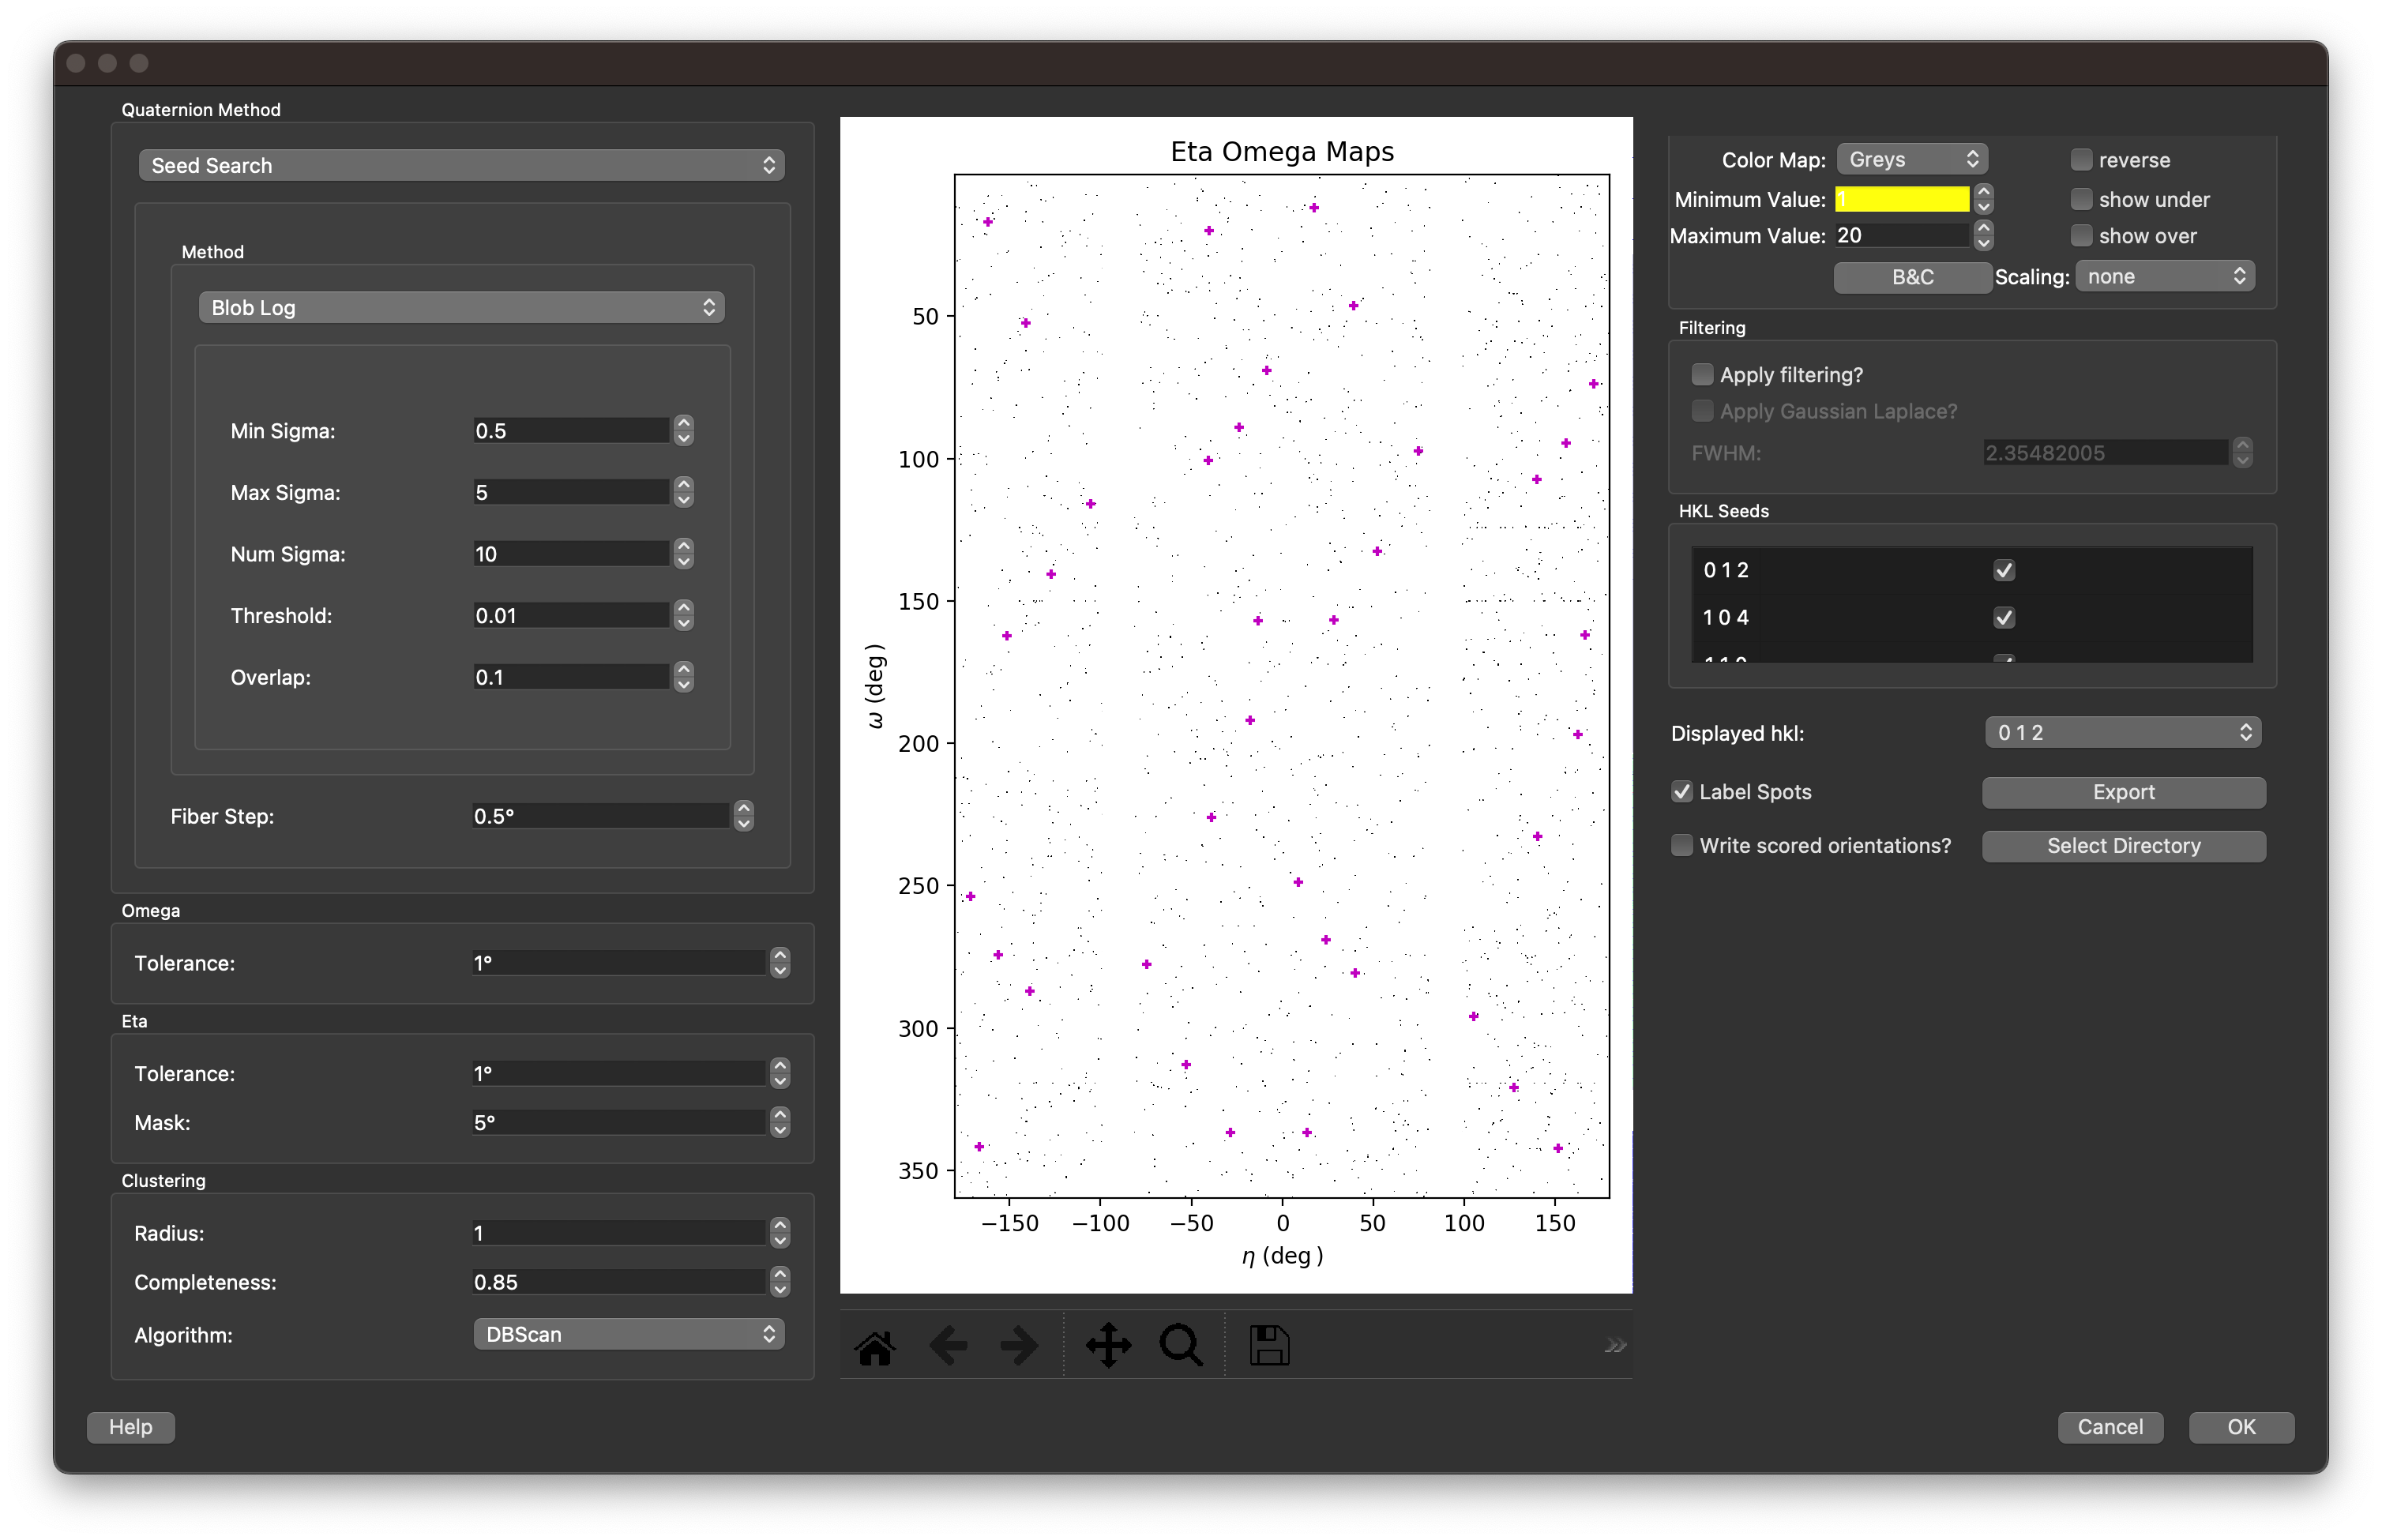Uncheck the 0 1 2 HKL seed

2003,570
